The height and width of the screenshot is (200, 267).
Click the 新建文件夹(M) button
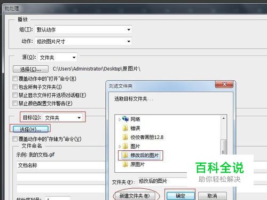[135, 196]
